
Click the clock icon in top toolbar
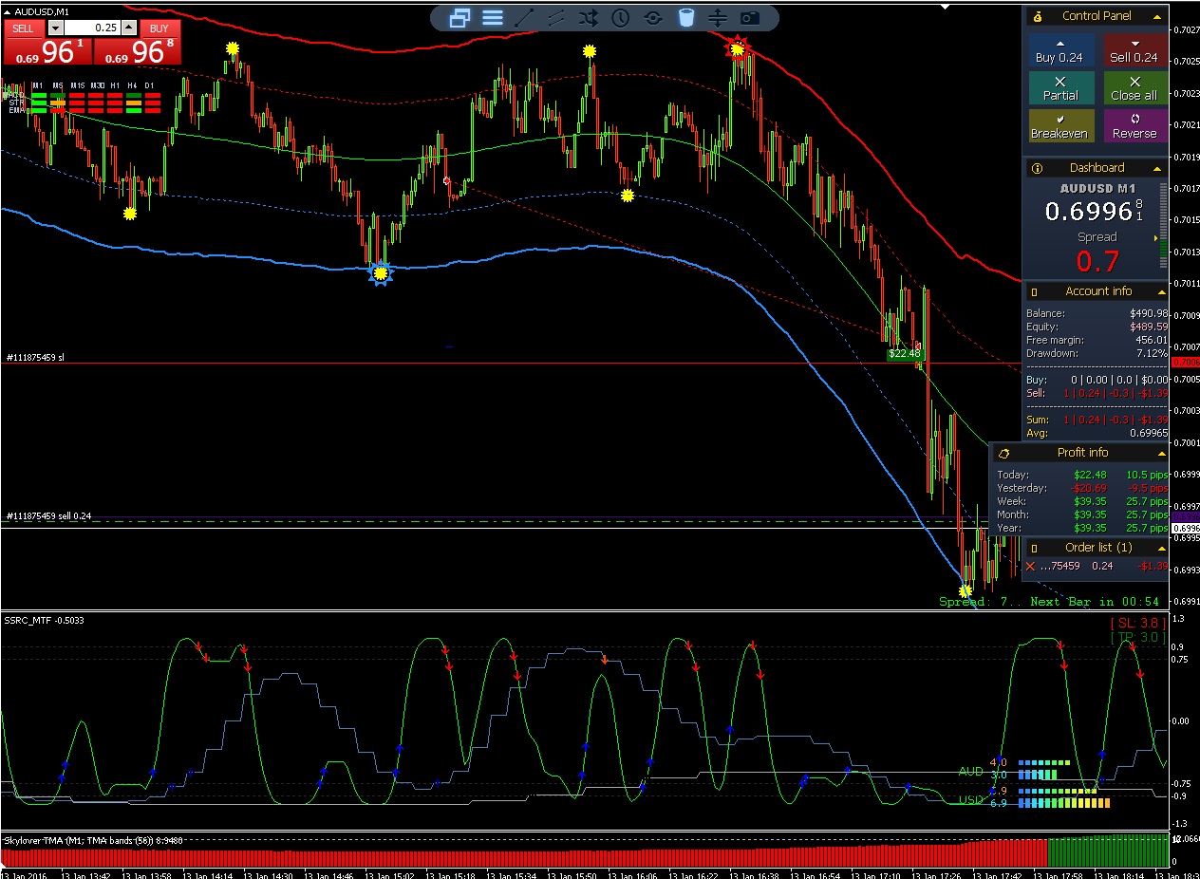click(x=621, y=17)
